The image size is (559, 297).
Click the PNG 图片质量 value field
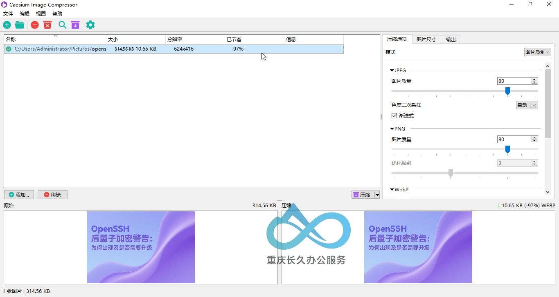click(x=514, y=140)
